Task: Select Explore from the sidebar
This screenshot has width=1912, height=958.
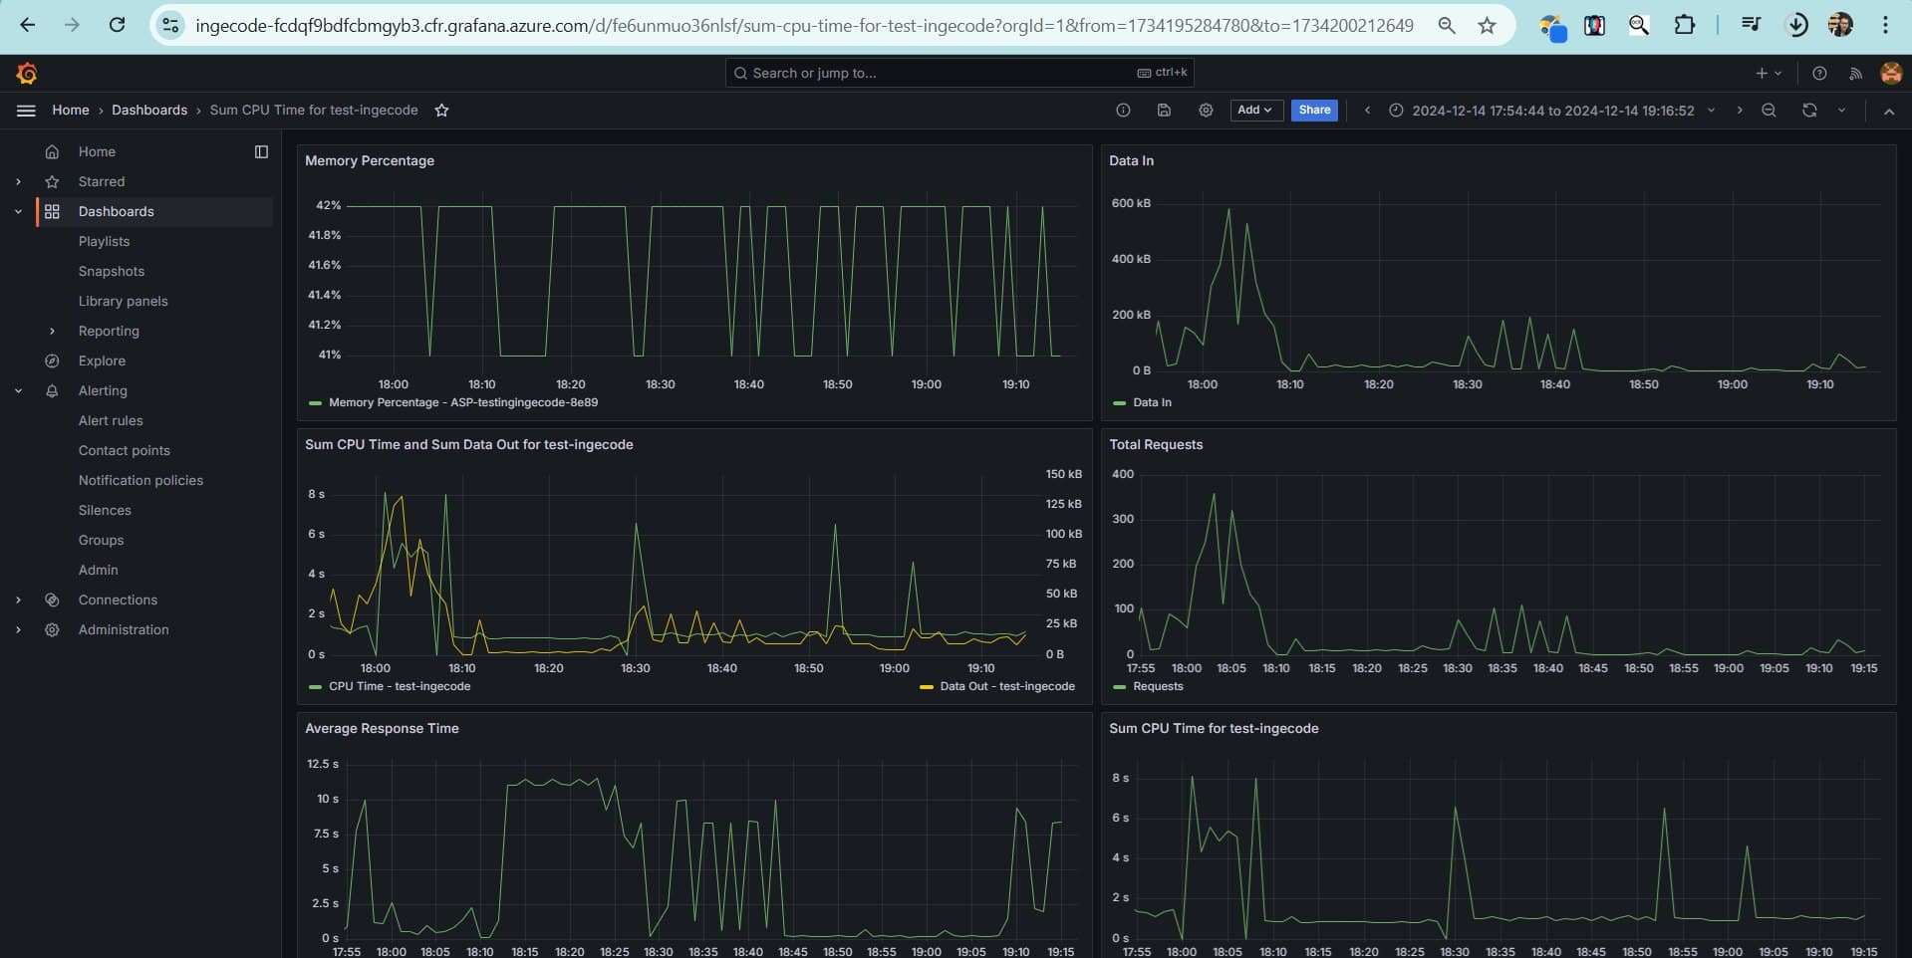Action: (102, 360)
